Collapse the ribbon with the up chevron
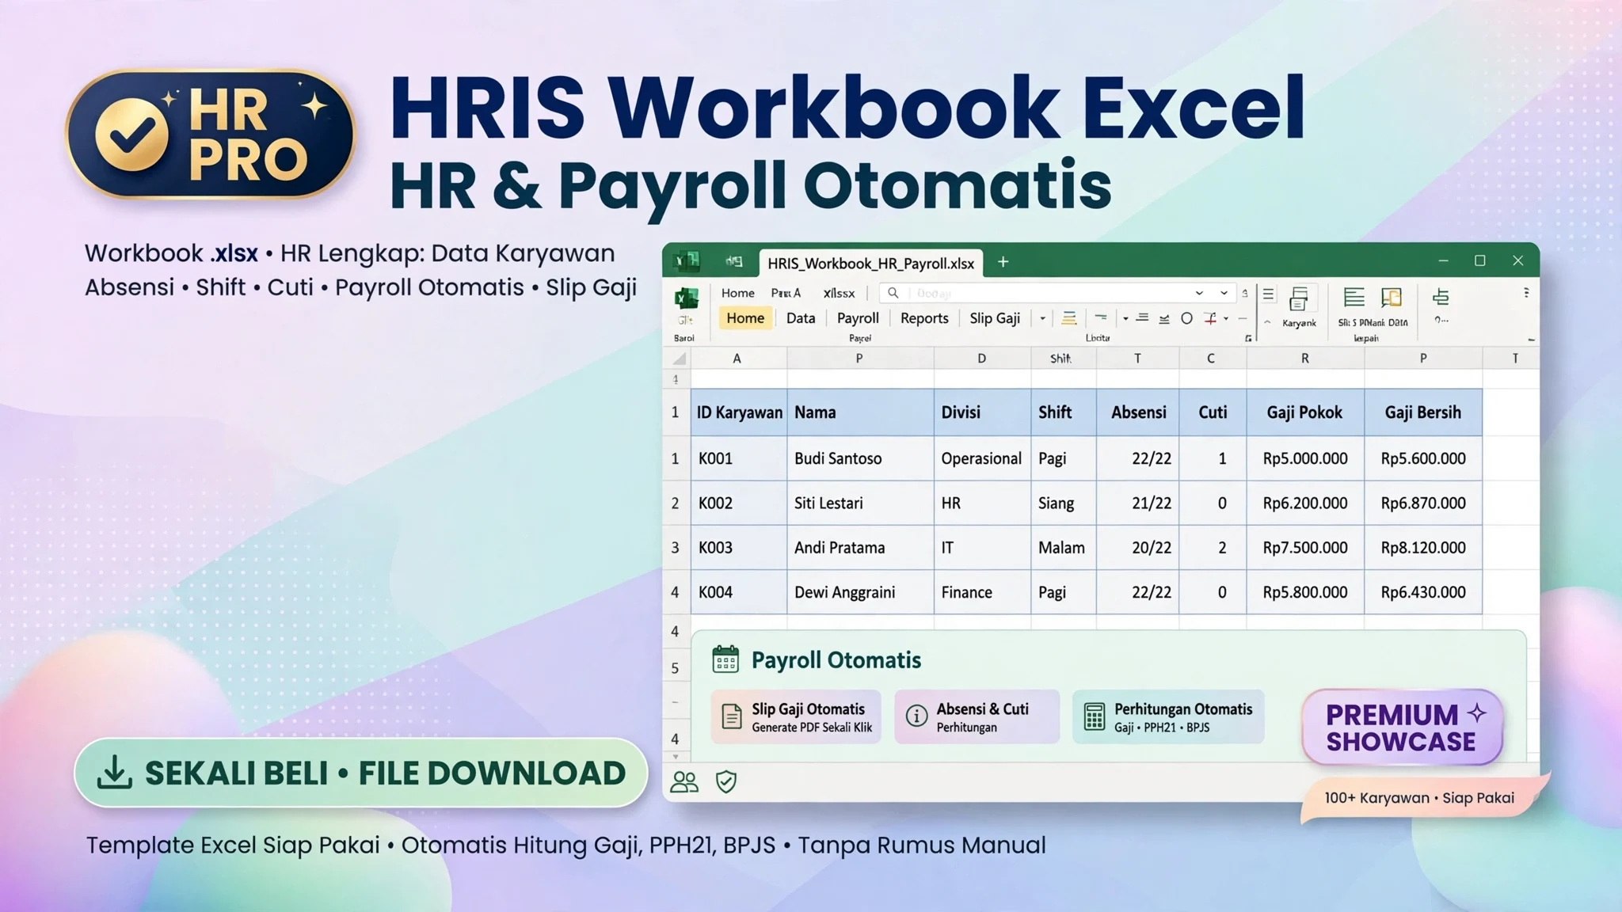The image size is (1622, 912). [x=1267, y=322]
